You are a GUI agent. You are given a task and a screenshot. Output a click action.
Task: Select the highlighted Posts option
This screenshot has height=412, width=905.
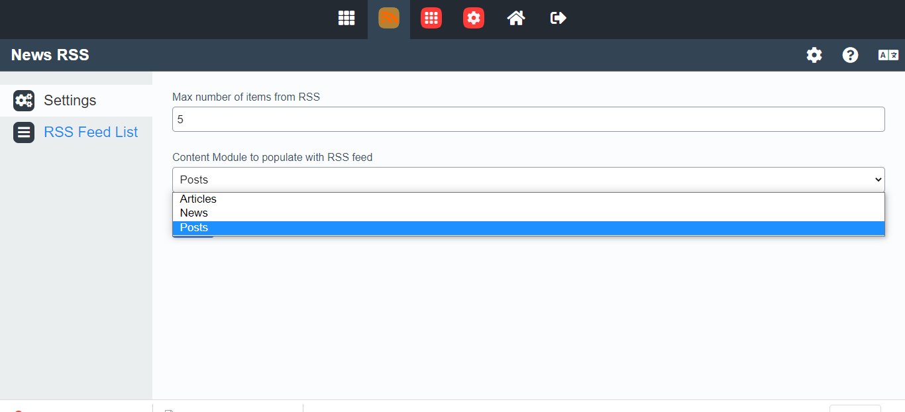(x=194, y=228)
